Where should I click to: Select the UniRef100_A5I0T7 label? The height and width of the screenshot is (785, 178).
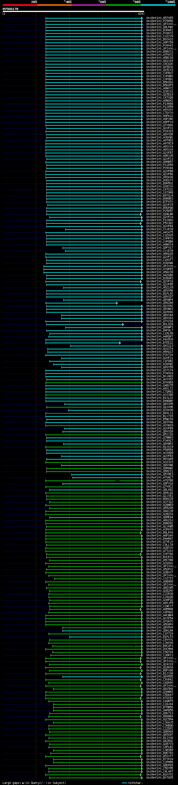[x=160, y=756]
